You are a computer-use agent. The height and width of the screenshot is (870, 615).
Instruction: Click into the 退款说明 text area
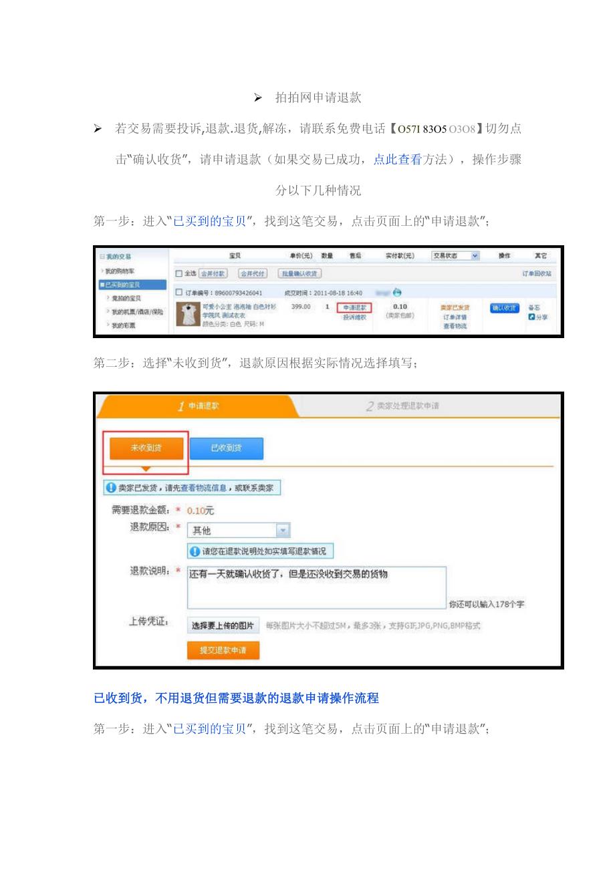tap(316, 587)
